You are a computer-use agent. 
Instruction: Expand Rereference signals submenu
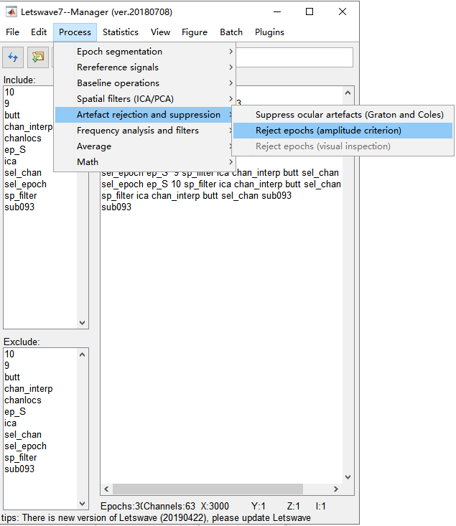pyautogui.click(x=145, y=67)
